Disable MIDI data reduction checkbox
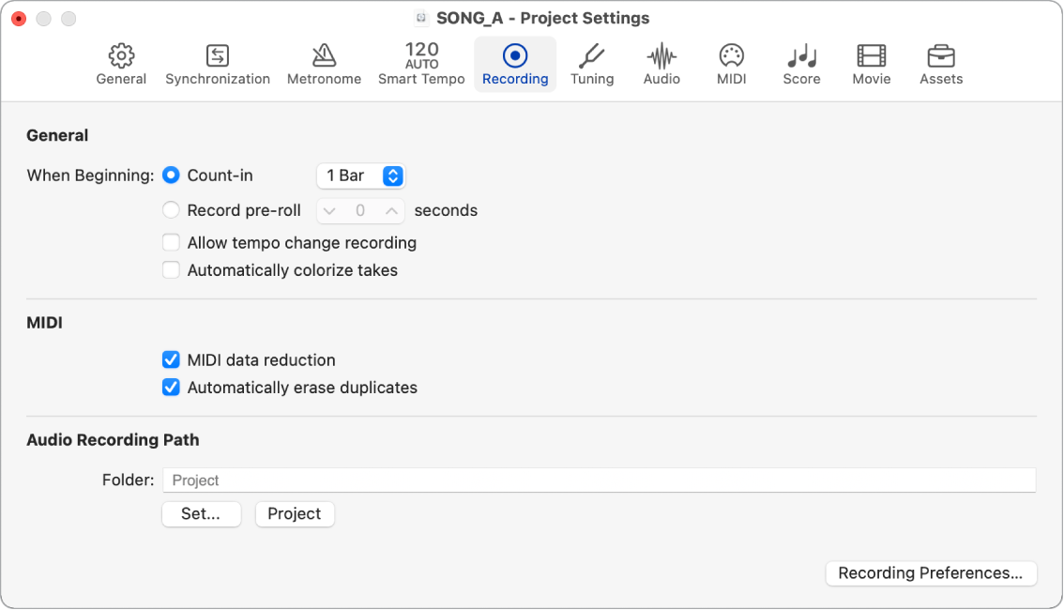This screenshot has height=610, width=1064. [x=171, y=360]
